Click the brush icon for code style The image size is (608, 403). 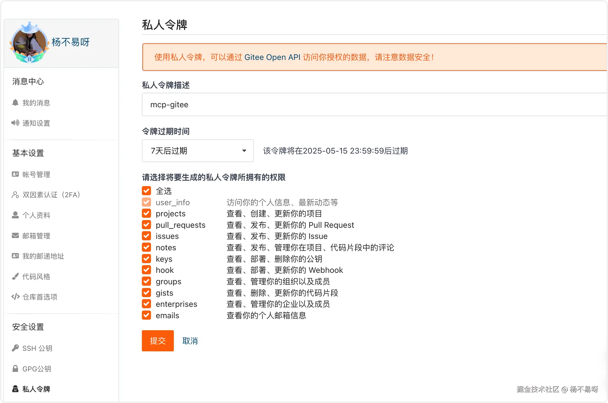[x=15, y=276]
